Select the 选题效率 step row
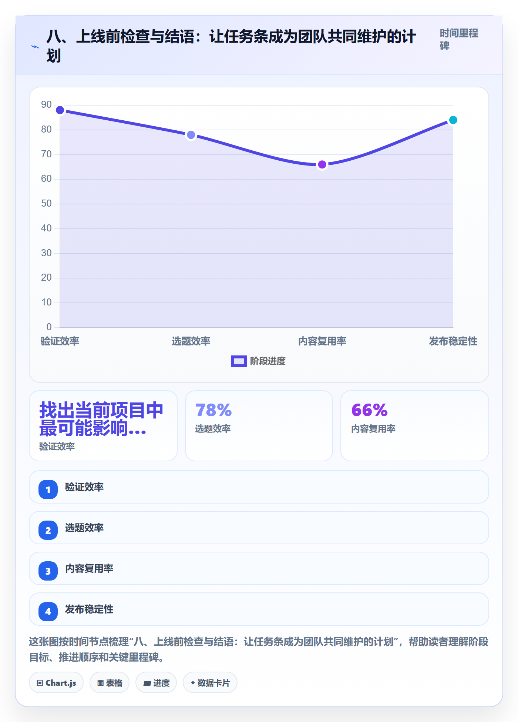This screenshot has height=722, width=518. pyautogui.click(x=259, y=528)
